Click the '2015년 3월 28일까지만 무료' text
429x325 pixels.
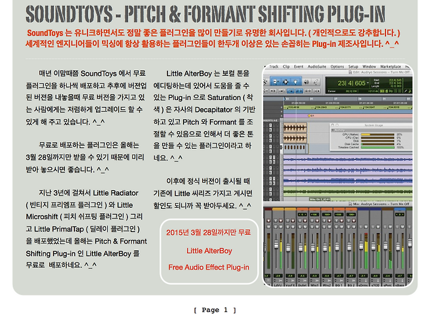(x=209, y=233)
